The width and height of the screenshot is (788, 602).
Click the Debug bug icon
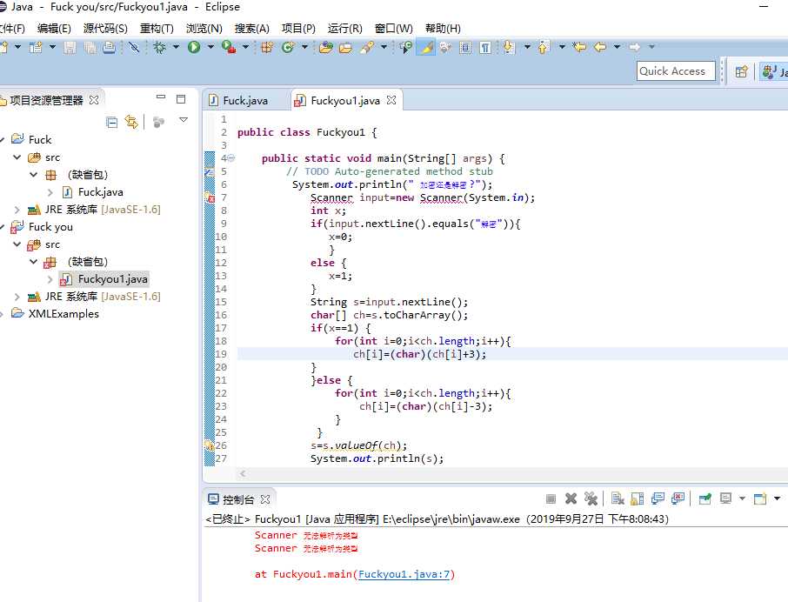pos(160,47)
